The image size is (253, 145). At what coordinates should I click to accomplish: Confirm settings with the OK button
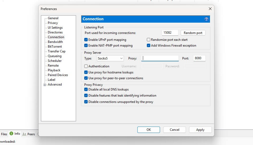tap(149, 130)
